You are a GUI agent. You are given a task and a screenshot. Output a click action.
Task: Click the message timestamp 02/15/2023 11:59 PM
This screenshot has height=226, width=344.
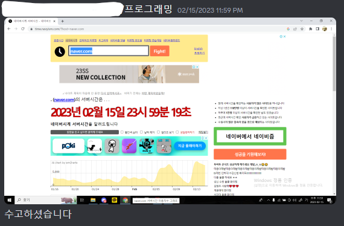tap(210, 10)
